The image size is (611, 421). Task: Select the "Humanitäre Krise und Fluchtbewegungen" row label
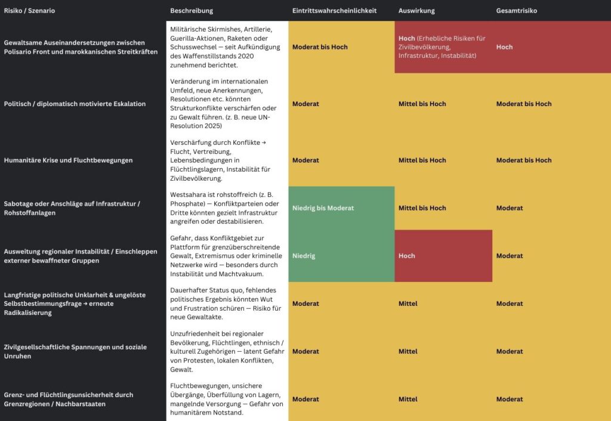tap(69, 160)
